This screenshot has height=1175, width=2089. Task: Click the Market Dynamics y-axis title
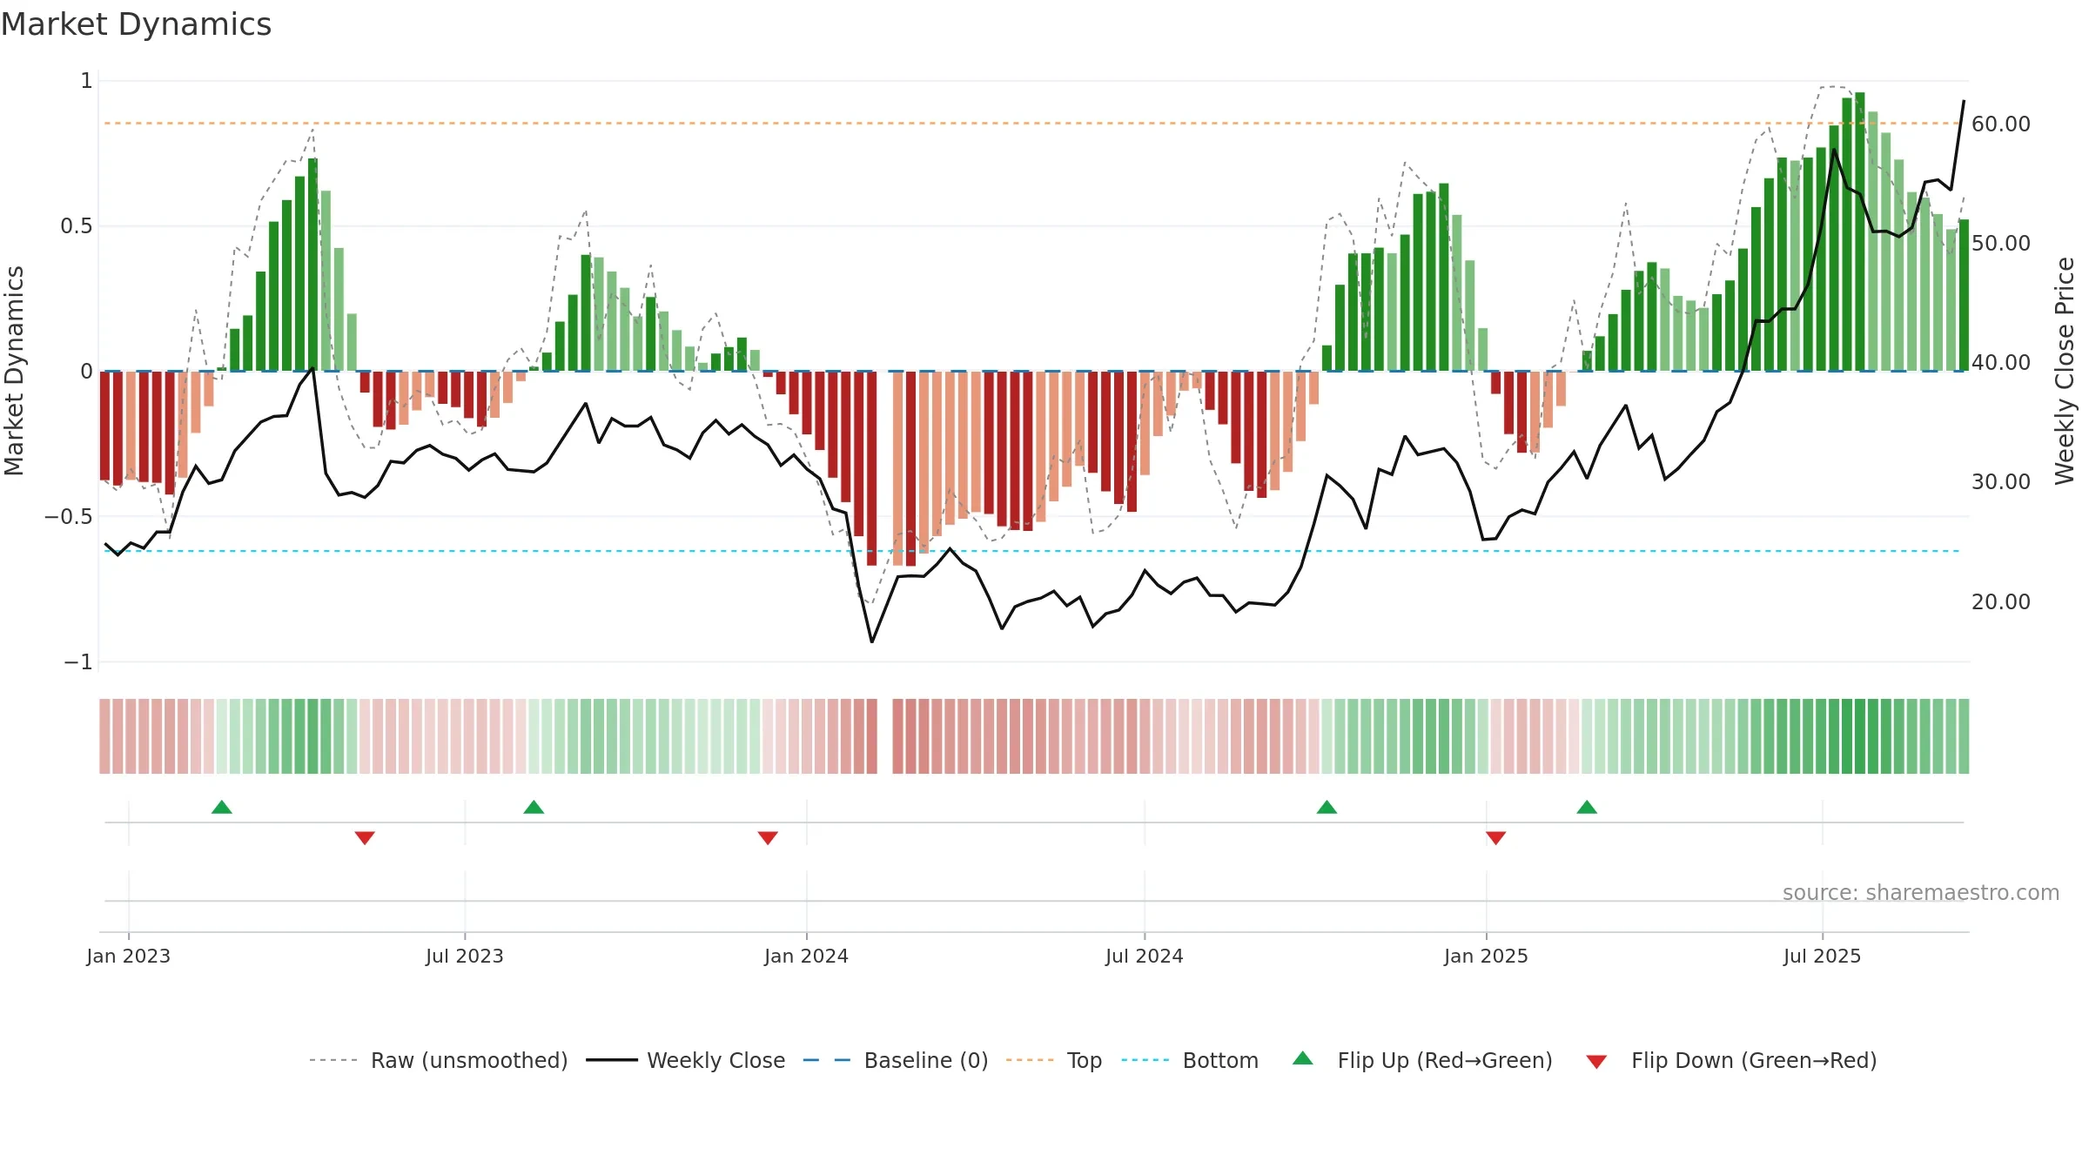point(14,371)
